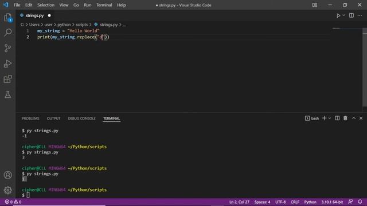Screen dimensions: 367x206
Task: Click the strings.py breadcrumb segment
Action: click(x=108, y=25)
